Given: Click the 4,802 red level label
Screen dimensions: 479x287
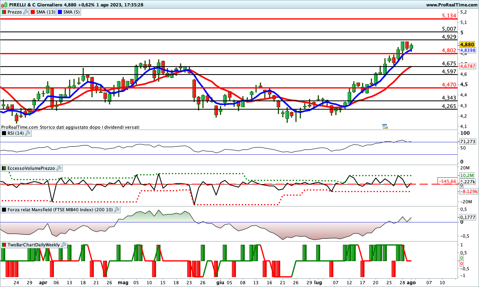Looking at the screenshot, I should (x=449, y=50).
